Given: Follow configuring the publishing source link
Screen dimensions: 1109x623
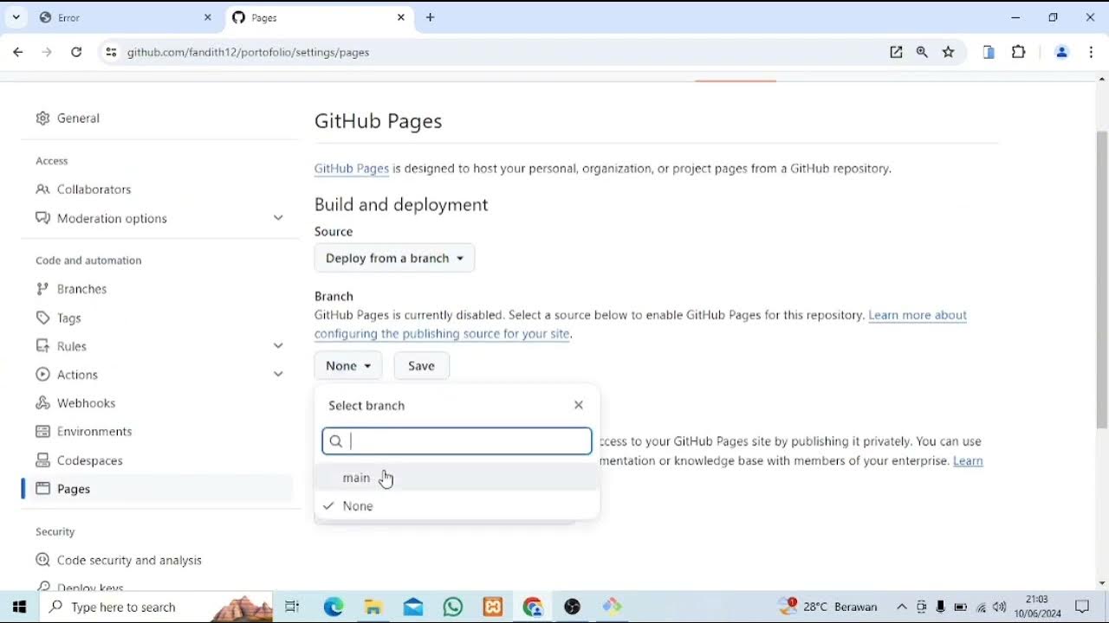Looking at the screenshot, I should (442, 334).
